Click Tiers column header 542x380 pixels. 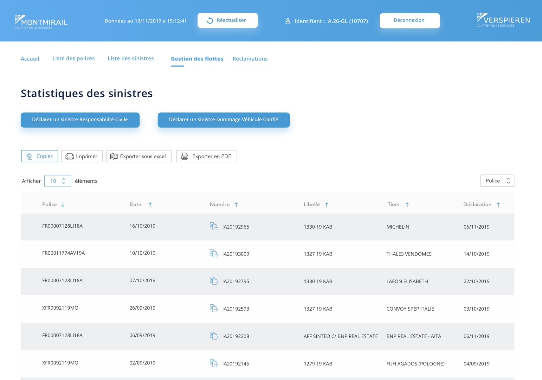(393, 204)
